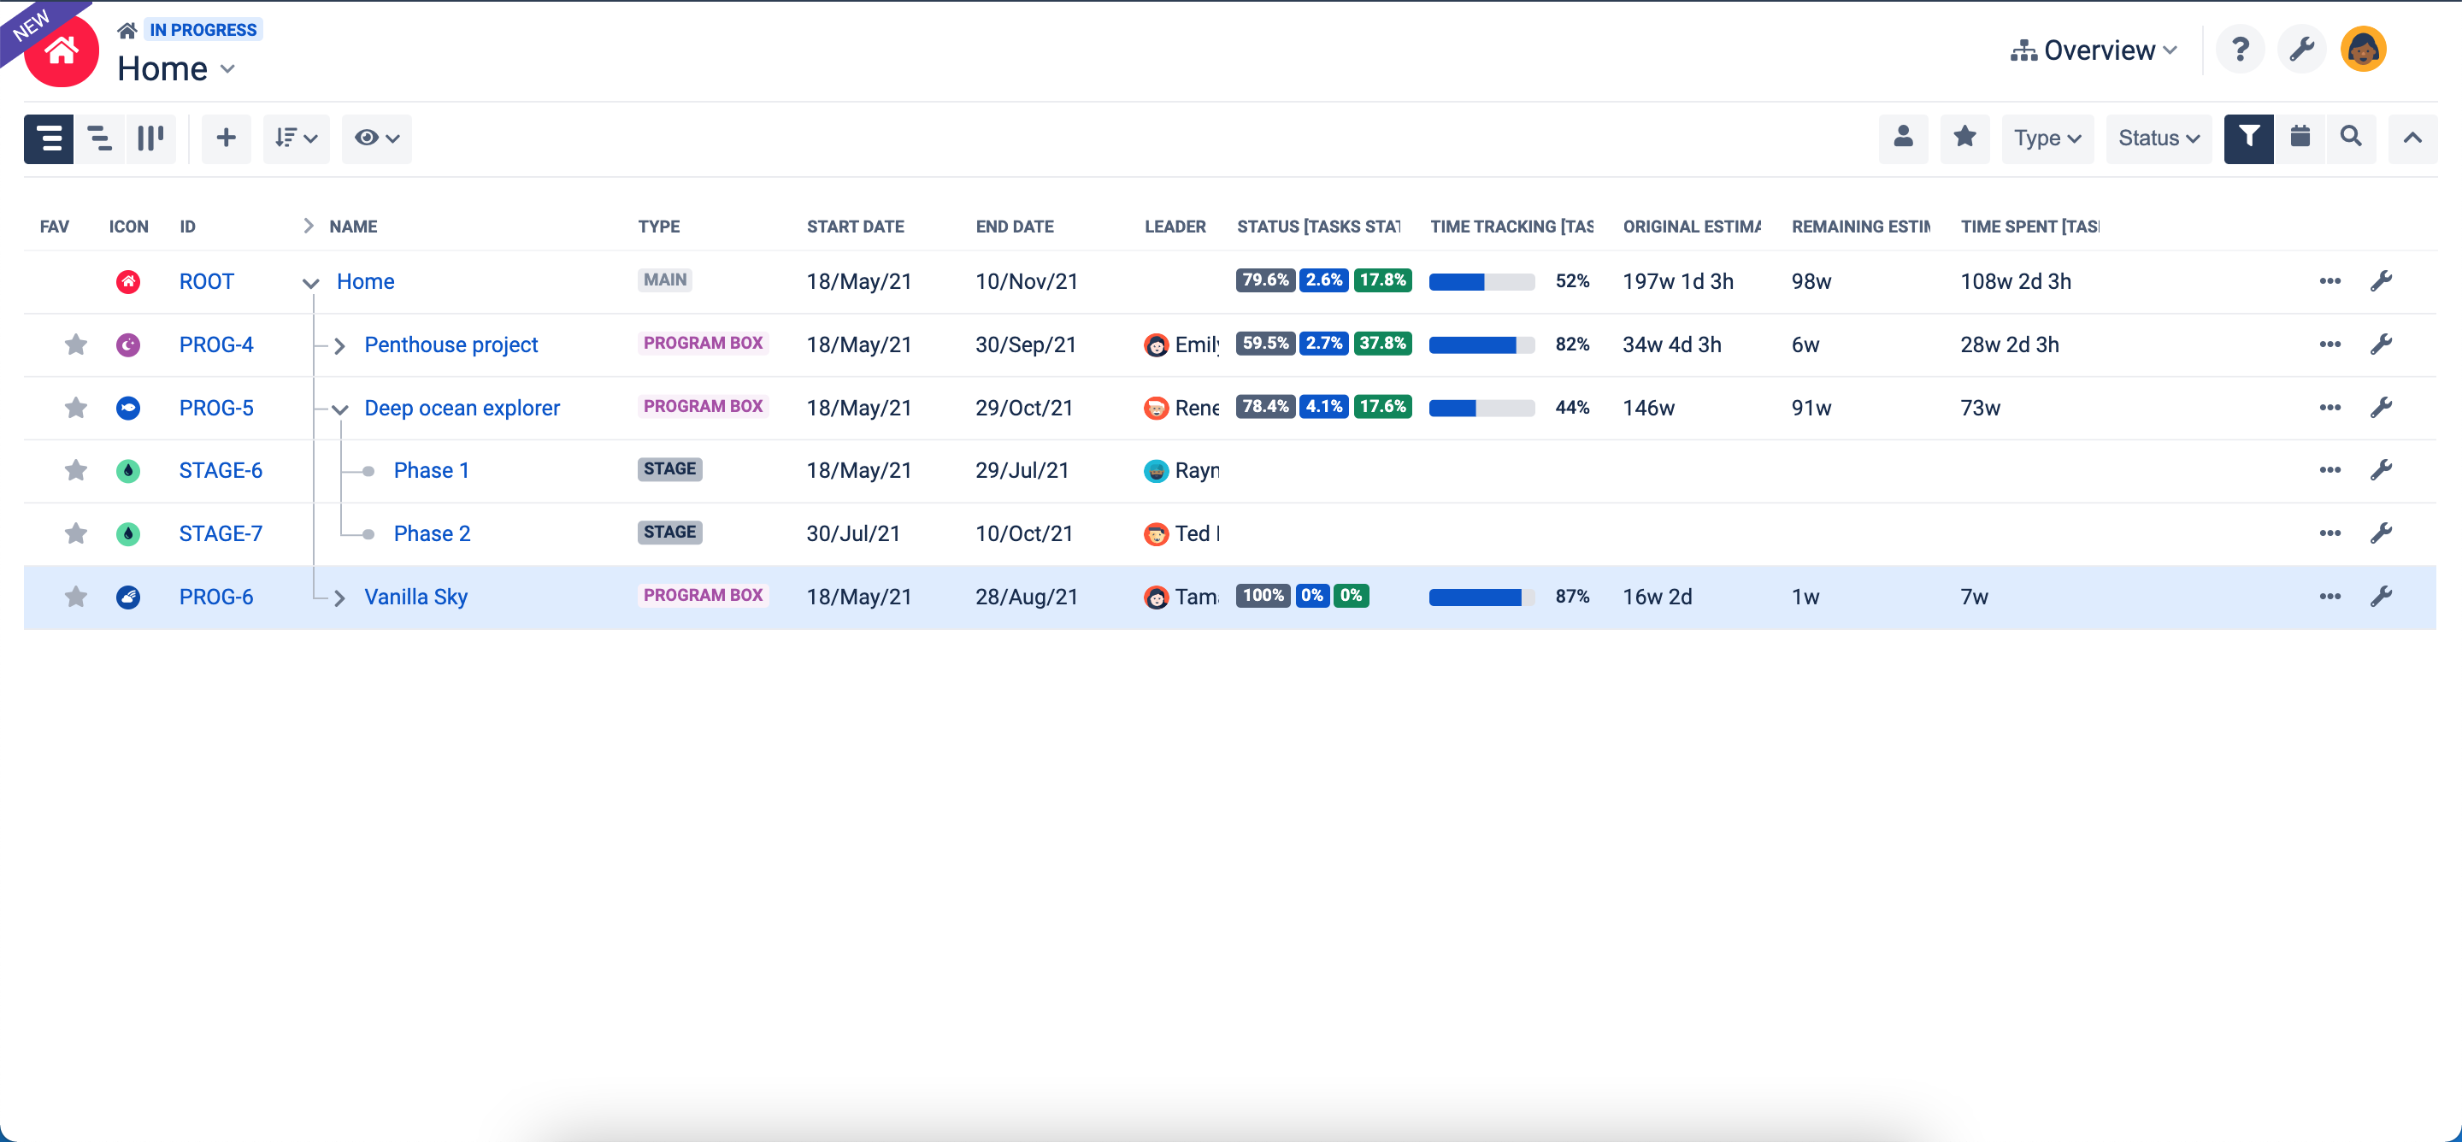The width and height of the screenshot is (2462, 1142).
Task: Open the sort options icon
Action: coord(295,138)
